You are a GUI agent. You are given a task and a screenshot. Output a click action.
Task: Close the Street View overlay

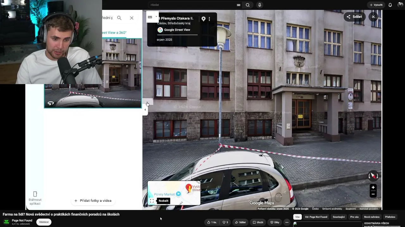[x=373, y=17]
